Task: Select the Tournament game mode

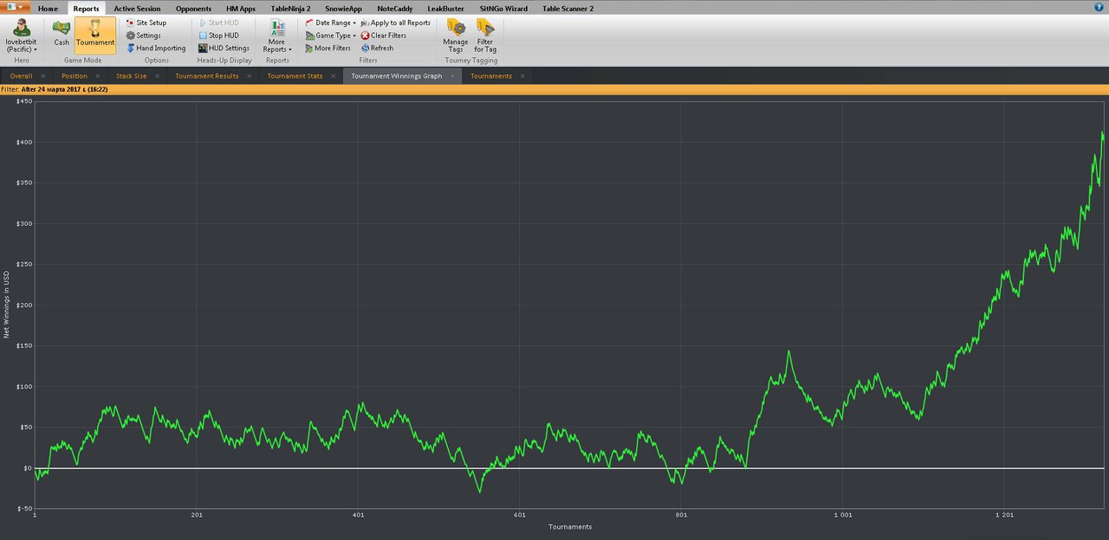Action: pos(95,35)
